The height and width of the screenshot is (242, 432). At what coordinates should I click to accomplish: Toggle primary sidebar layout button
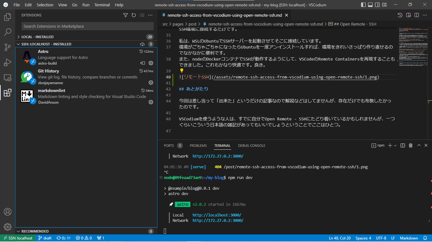tap(363, 5)
